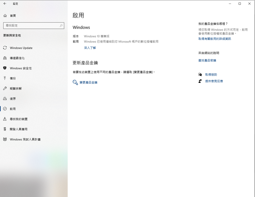
Task: Focus the 尋找設定 search box
Action: (x=34, y=25)
